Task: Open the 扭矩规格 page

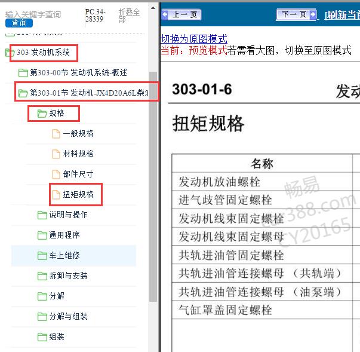Action: (78, 194)
